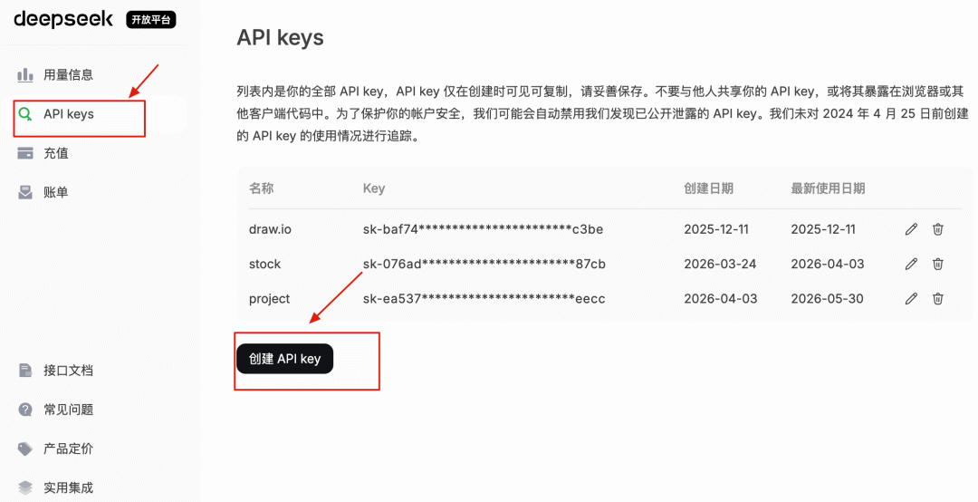This screenshot has width=978, height=502.
Task: Click the 创建日期 column header
Action: tap(708, 188)
